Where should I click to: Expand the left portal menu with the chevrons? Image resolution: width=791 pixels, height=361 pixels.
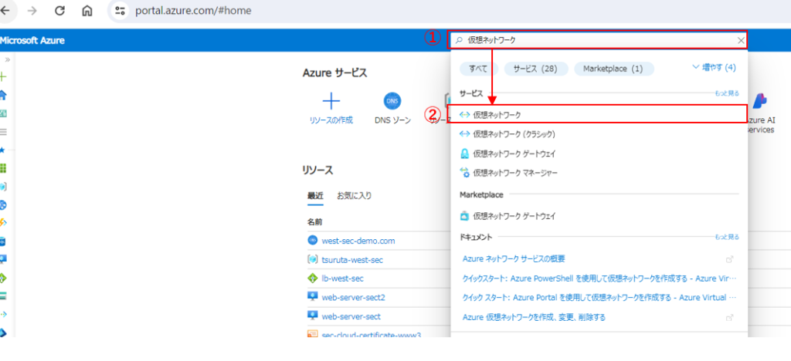pyautogui.click(x=7, y=59)
